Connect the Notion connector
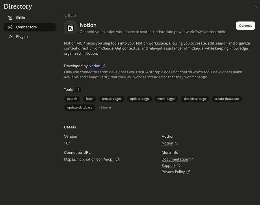 point(245,25)
